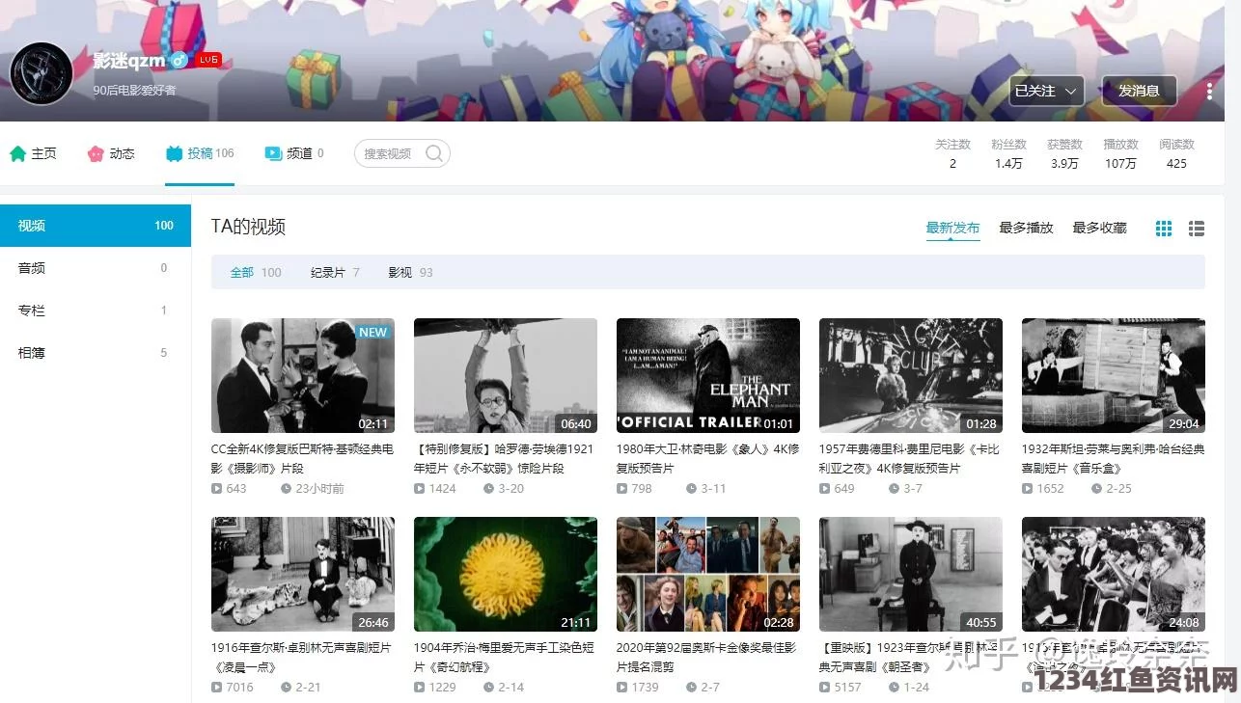Image resolution: width=1241 pixels, height=703 pixels.
Task: Open the 《音乐盒》 29:04 thumbnail
Action: click(1114, 375)
